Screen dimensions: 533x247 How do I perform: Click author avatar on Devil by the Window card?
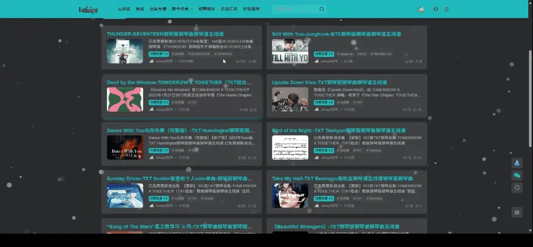click(x=151, y=110)
